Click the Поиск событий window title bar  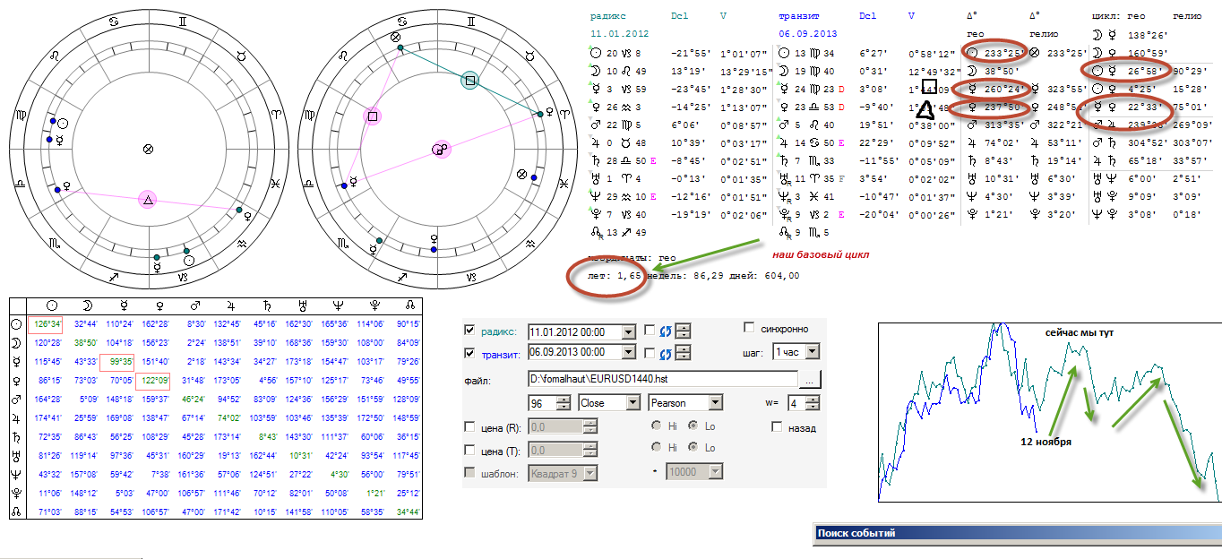click(x=1017, y=534)
